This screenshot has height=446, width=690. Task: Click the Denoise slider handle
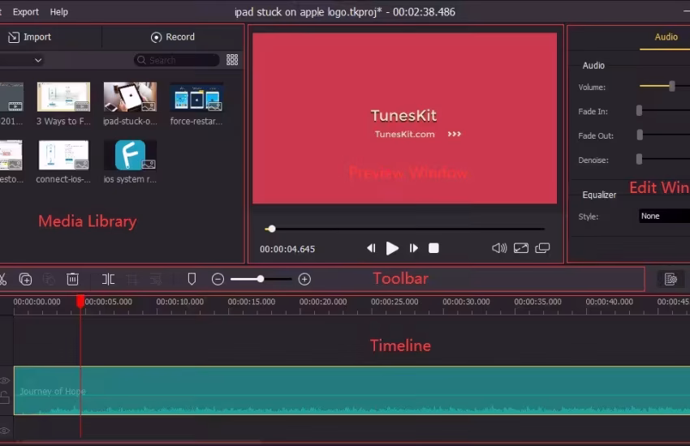pyautogui.click(x=640, y=159)
